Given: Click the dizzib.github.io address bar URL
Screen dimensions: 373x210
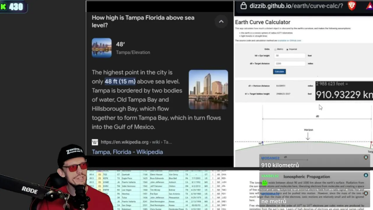Looking at the screenshot, I should pyautogui.click(x=296, y=6).
